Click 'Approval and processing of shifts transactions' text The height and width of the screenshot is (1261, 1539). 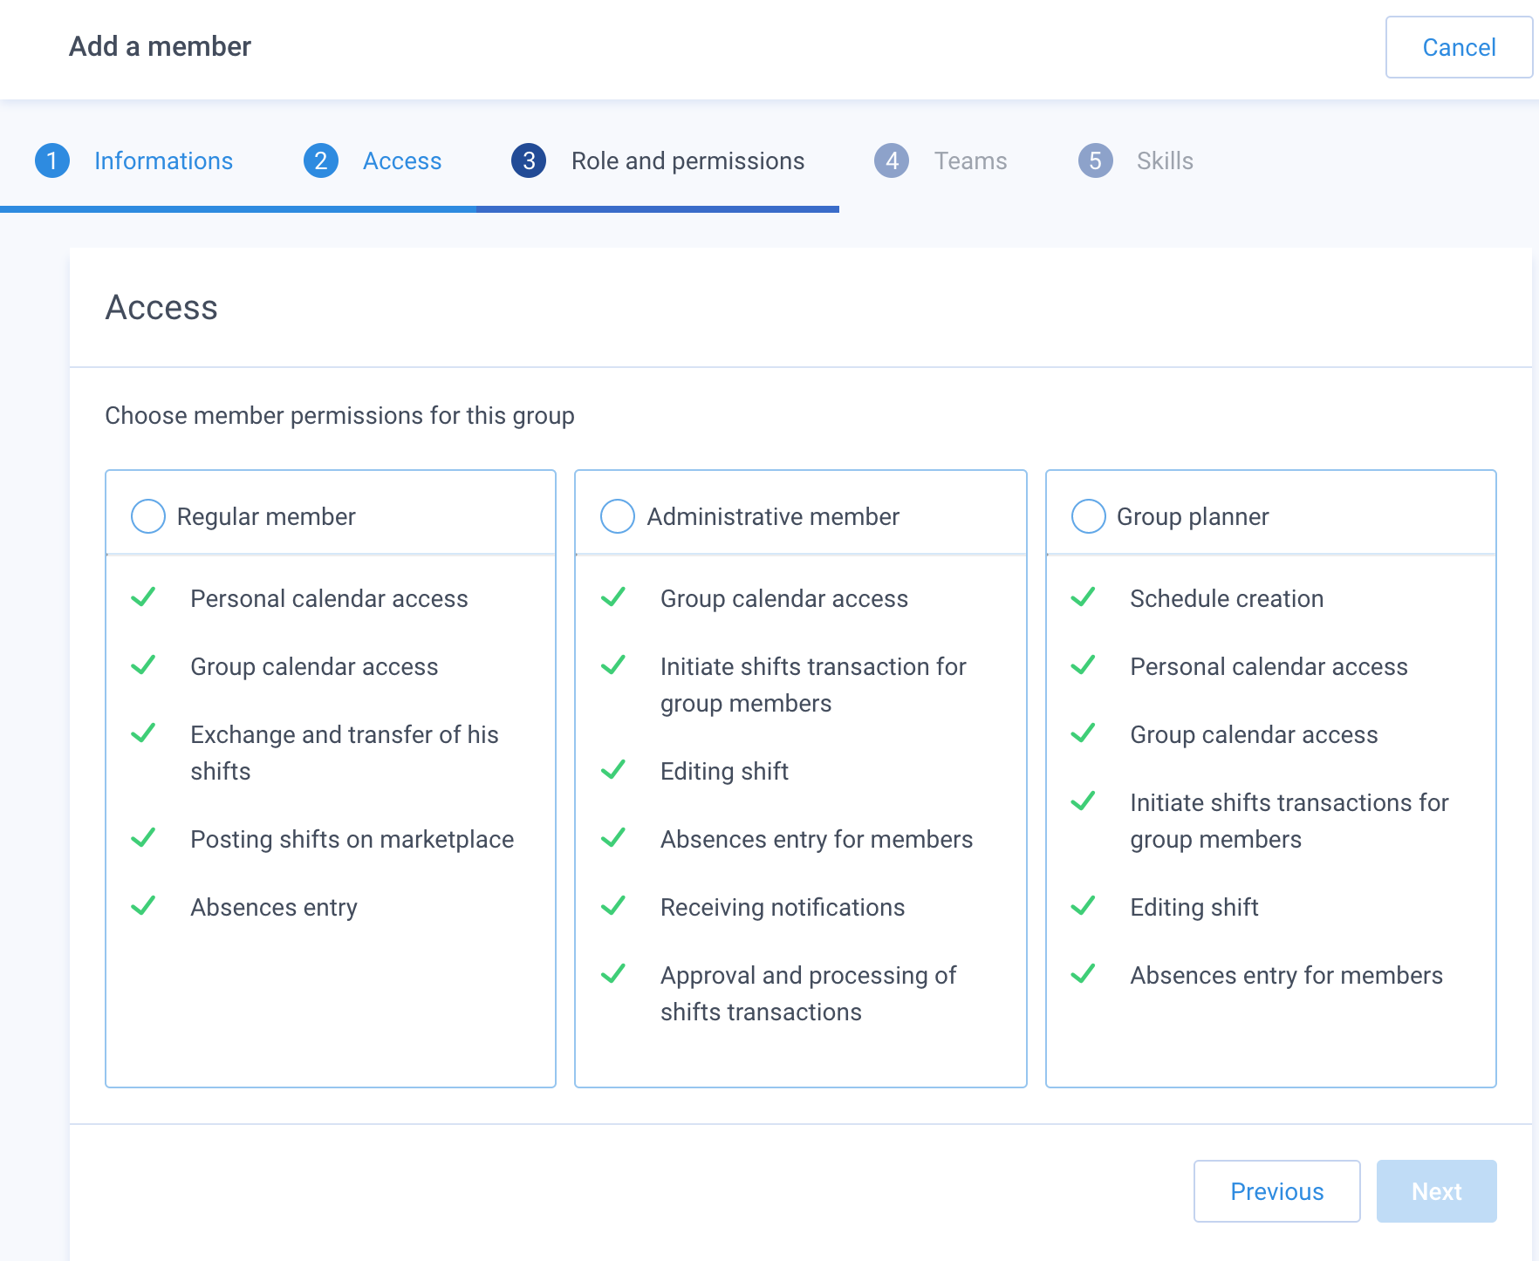[x=808, y=993]
